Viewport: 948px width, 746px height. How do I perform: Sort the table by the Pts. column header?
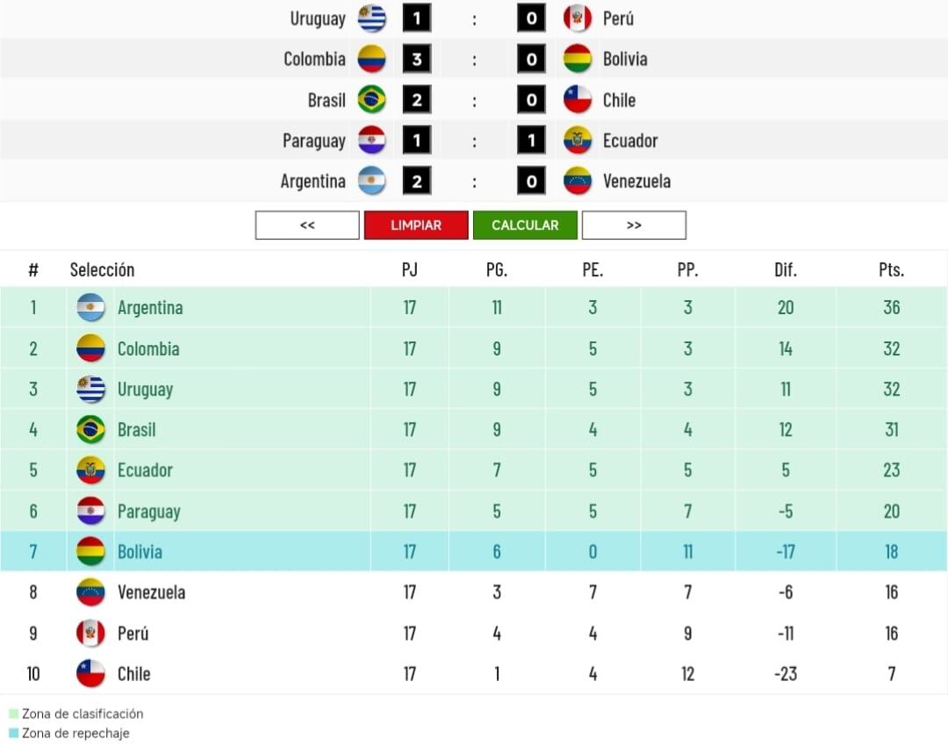[x=891, y=269]
